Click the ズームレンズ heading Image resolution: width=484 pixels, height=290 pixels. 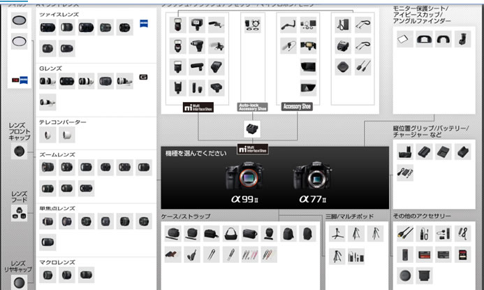[57, 154]
